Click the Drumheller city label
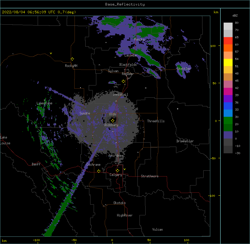This screenshot has height=244, width=250. tap(185, 141)
